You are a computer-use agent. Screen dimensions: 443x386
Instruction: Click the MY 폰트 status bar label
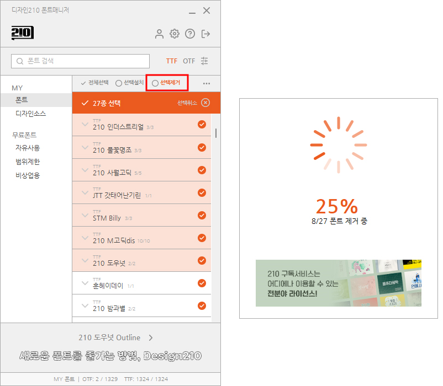coord(64,379)
